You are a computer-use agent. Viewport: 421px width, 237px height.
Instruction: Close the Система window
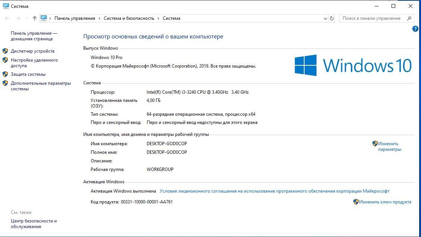click(x=411, y=6)
